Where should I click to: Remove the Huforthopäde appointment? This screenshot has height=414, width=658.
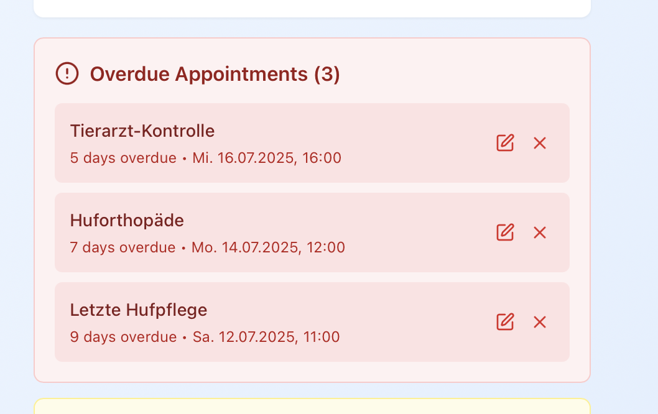pos(540,232)
